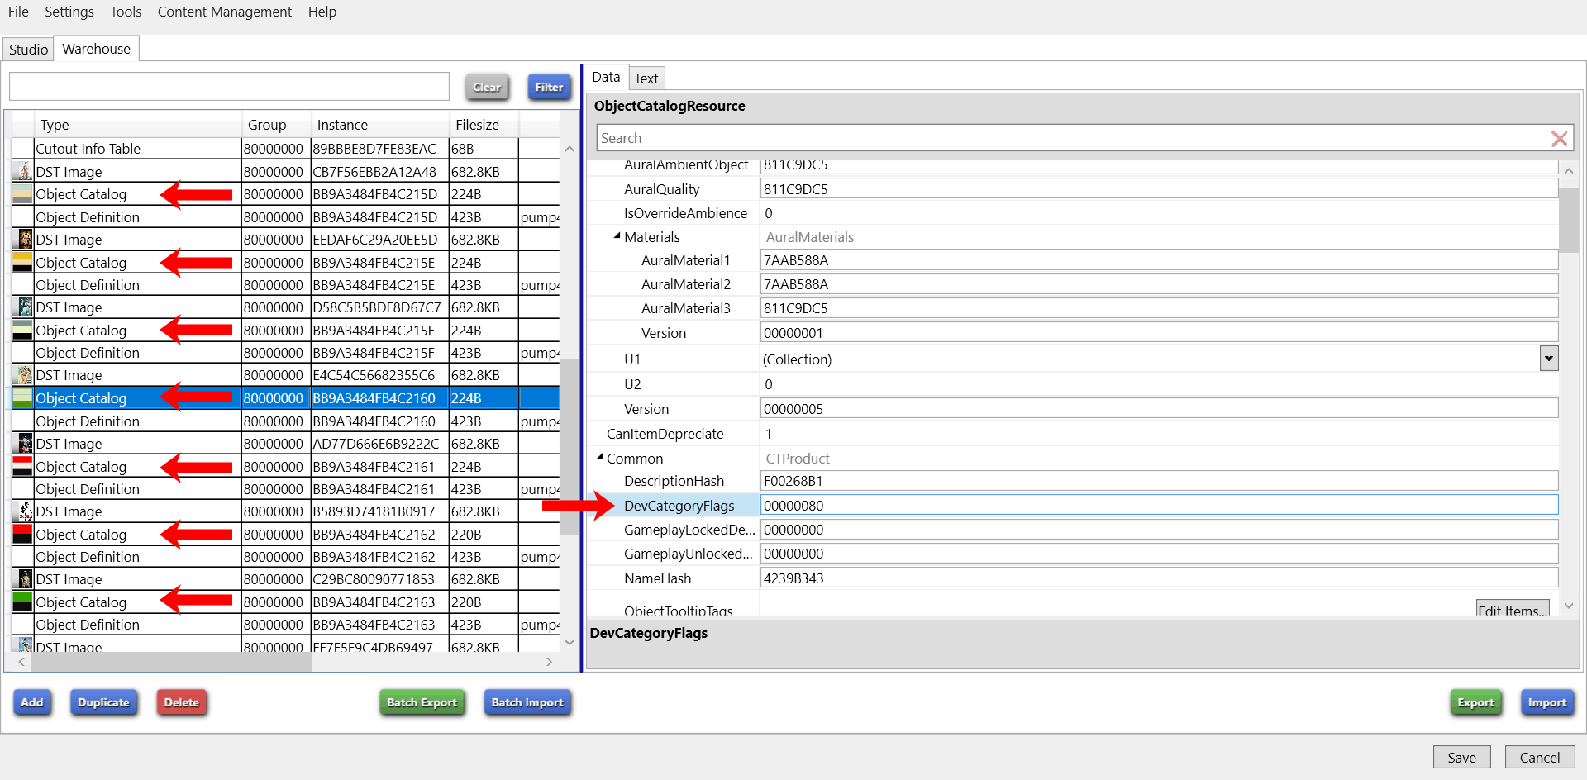Select swatch icon of Object Catalog BB9A3484FB4C215E
Image resolution: width=1587 pixels, height=780 pixels.
[23, 262]
